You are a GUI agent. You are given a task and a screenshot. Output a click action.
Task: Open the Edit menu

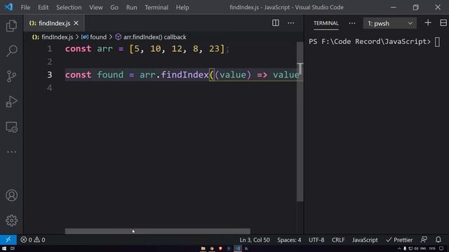click(x=43, y=8)
